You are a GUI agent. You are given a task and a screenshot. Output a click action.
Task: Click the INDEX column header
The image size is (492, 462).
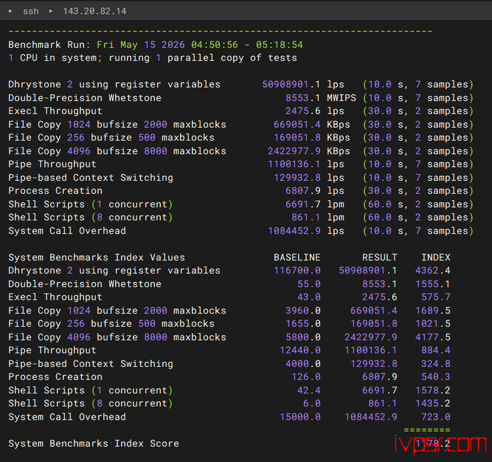coord(435,258)
